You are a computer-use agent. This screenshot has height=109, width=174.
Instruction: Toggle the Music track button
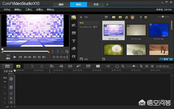click(x=11, y=102)
